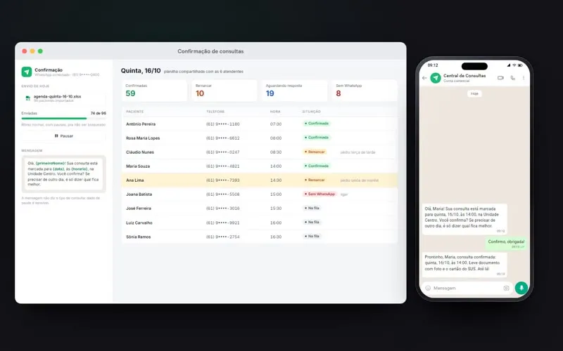The image size is (563, 351).
Task: Tap the camera icon in message field
Action: coord(506,288)
